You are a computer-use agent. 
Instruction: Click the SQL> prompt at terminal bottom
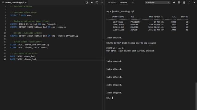pos(109,98)
